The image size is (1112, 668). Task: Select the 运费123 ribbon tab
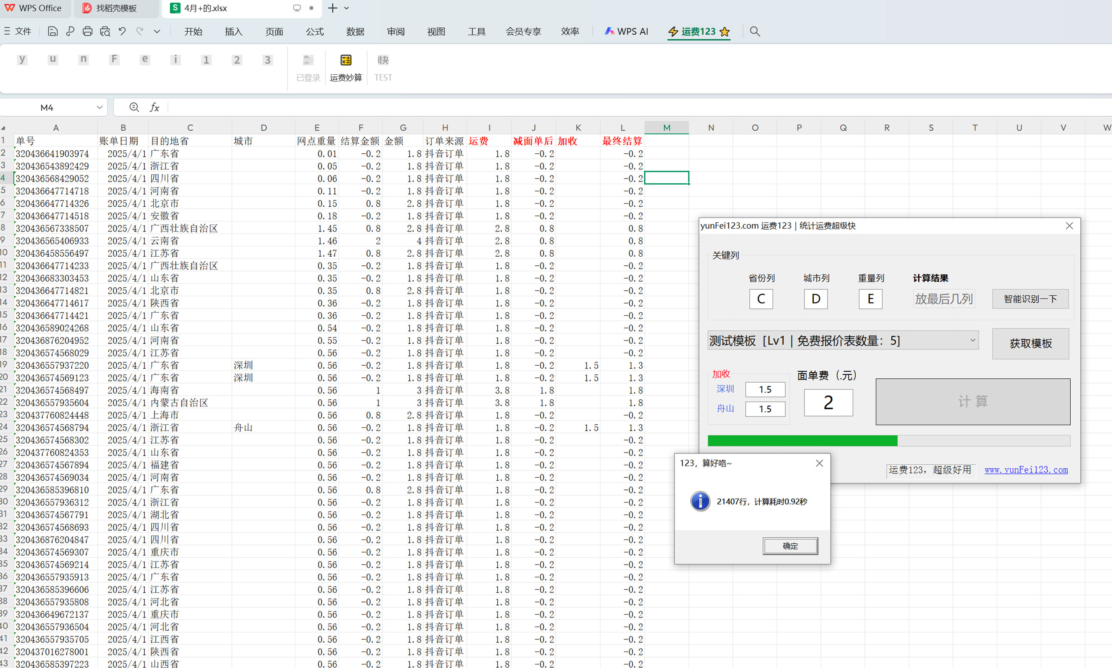click(699, 32)
